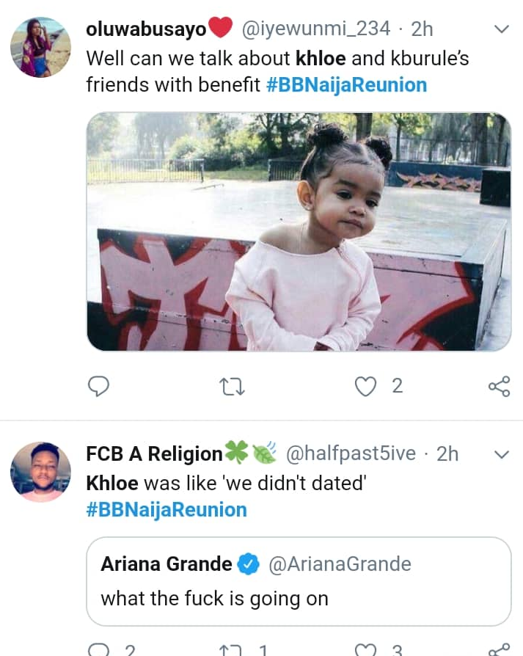Open oluwabusayo's tweet options chevron
The width and height of the screenshot is (523, 656).
pyautogui.click(x=502, y=29)
